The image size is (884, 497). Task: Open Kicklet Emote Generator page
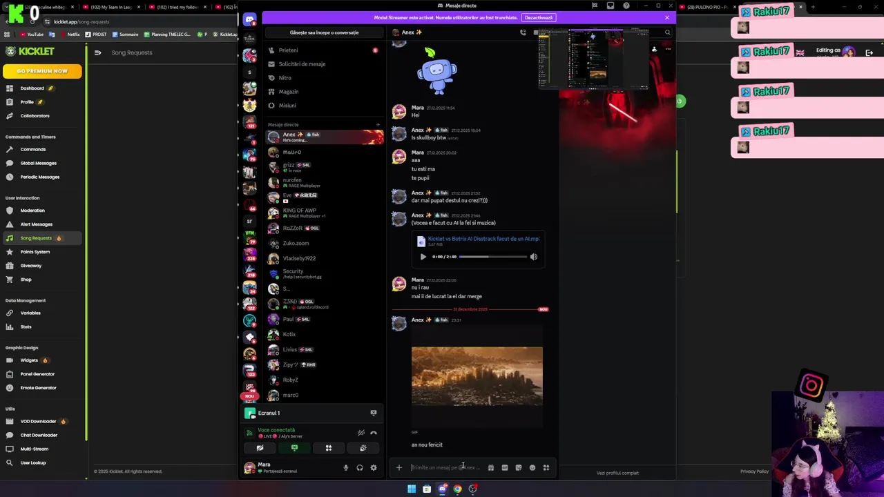tap(42, 388)
